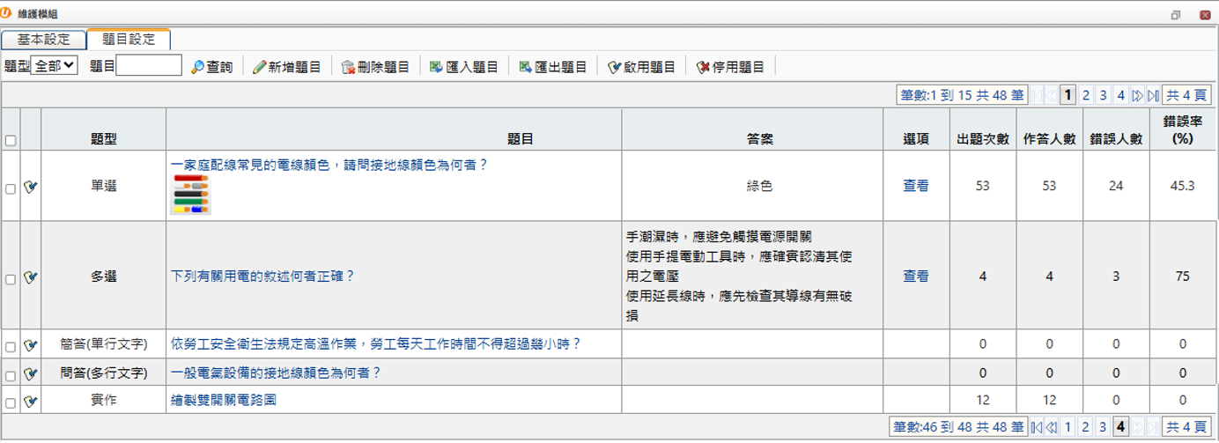The height and width of the screenshot is (443, 1219).
Task: Click the 錯誤率(%) column header
Action: 1183,130
